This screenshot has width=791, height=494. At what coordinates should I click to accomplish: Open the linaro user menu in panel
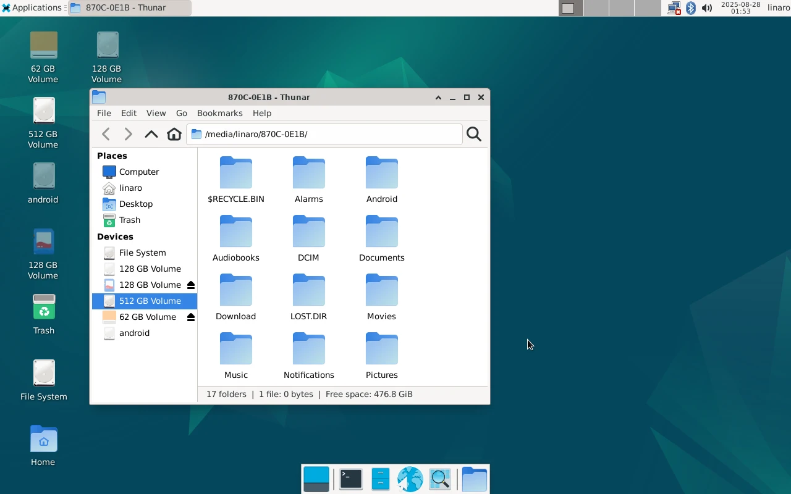point(779,8)
